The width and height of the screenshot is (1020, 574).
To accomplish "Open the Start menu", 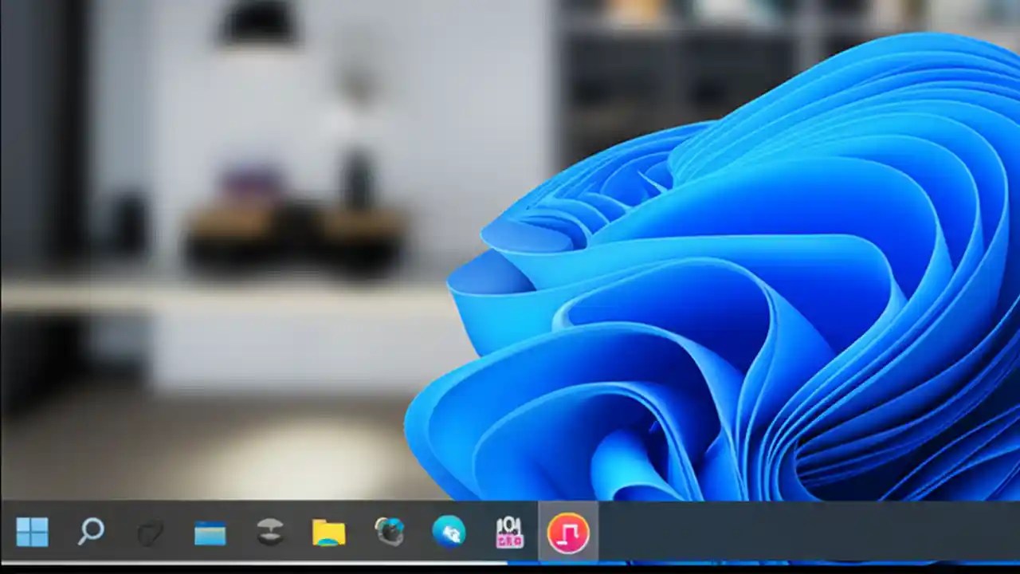I will tap(32, 532).
